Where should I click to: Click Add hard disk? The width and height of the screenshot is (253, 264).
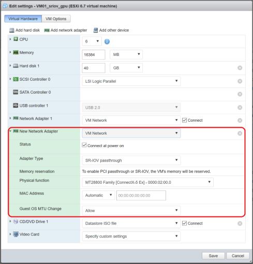[x=24, y=30]
